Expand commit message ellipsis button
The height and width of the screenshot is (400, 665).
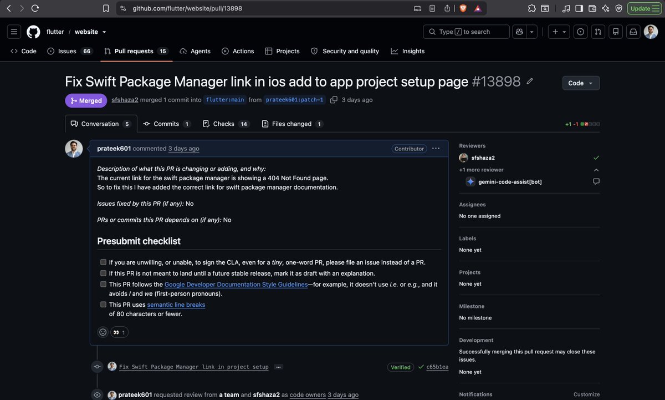[x=278, y=367]
